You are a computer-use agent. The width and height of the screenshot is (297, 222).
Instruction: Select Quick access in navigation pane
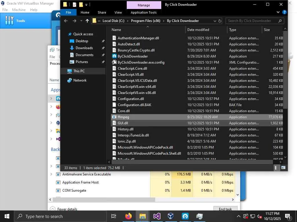pyautogui.click(x=83, y=34)
